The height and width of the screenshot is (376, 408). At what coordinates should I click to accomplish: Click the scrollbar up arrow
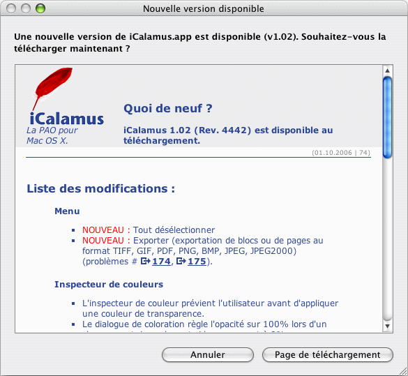(388, 70)
